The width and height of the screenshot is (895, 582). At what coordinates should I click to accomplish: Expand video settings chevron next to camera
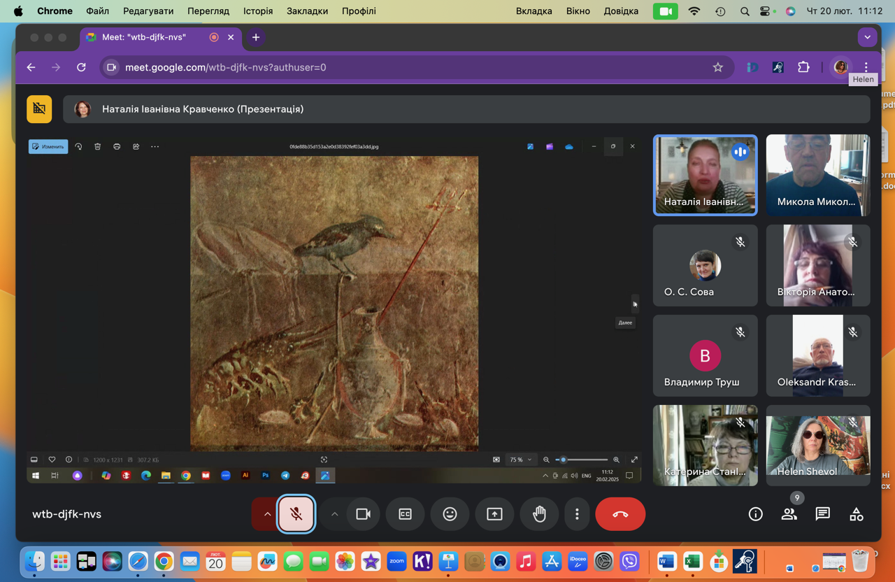[x=335, y=514]
